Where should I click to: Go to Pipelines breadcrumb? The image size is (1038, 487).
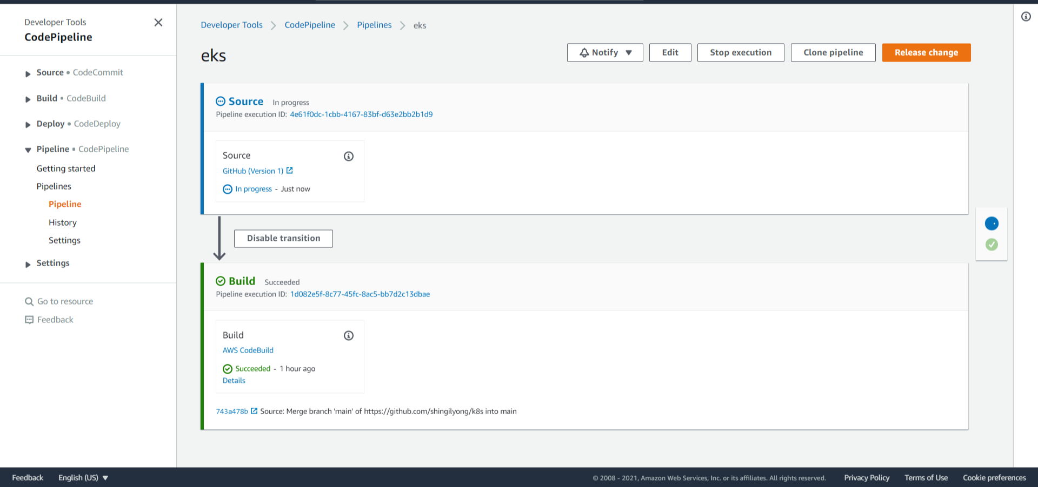pos(374,25)
